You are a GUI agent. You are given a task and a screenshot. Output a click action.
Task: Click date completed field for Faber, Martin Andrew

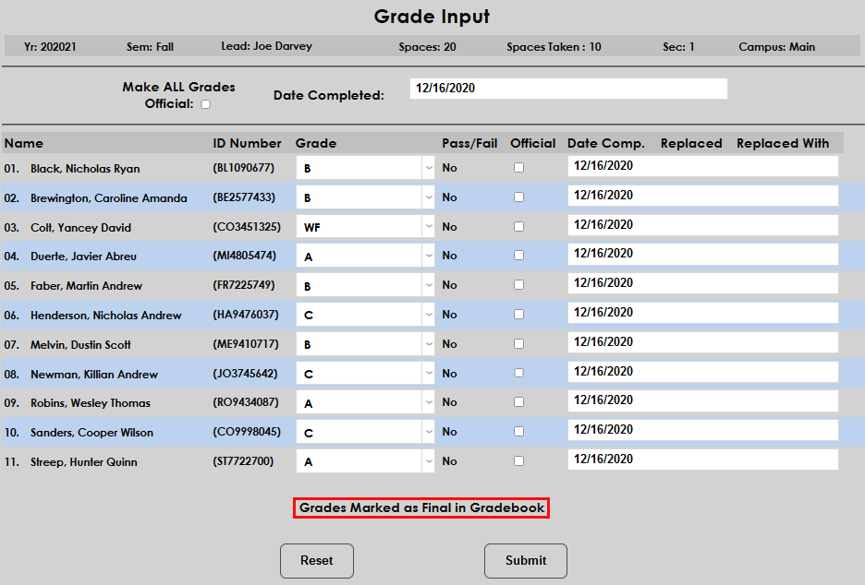(x=702, y=284)
